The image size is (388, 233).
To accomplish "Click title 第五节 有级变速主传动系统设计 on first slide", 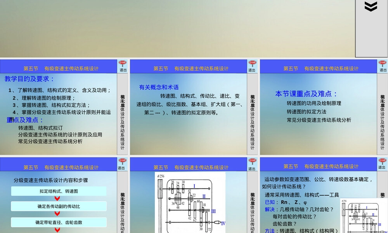I will point(61,69).
